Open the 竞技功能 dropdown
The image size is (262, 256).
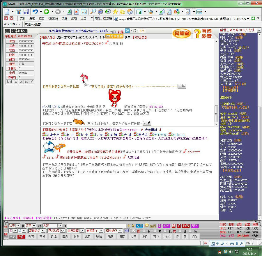click(x=75, y=231)
